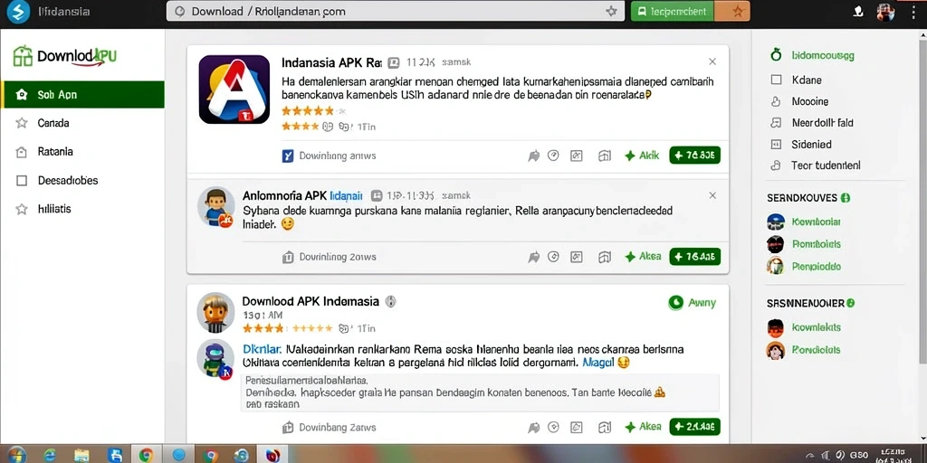Click the green Awny status button

692,303
